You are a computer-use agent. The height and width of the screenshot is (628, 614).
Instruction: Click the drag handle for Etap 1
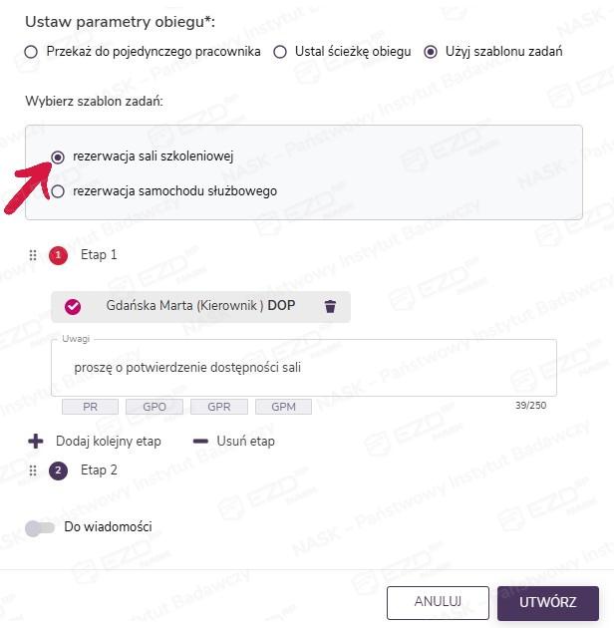click(33, 255)
